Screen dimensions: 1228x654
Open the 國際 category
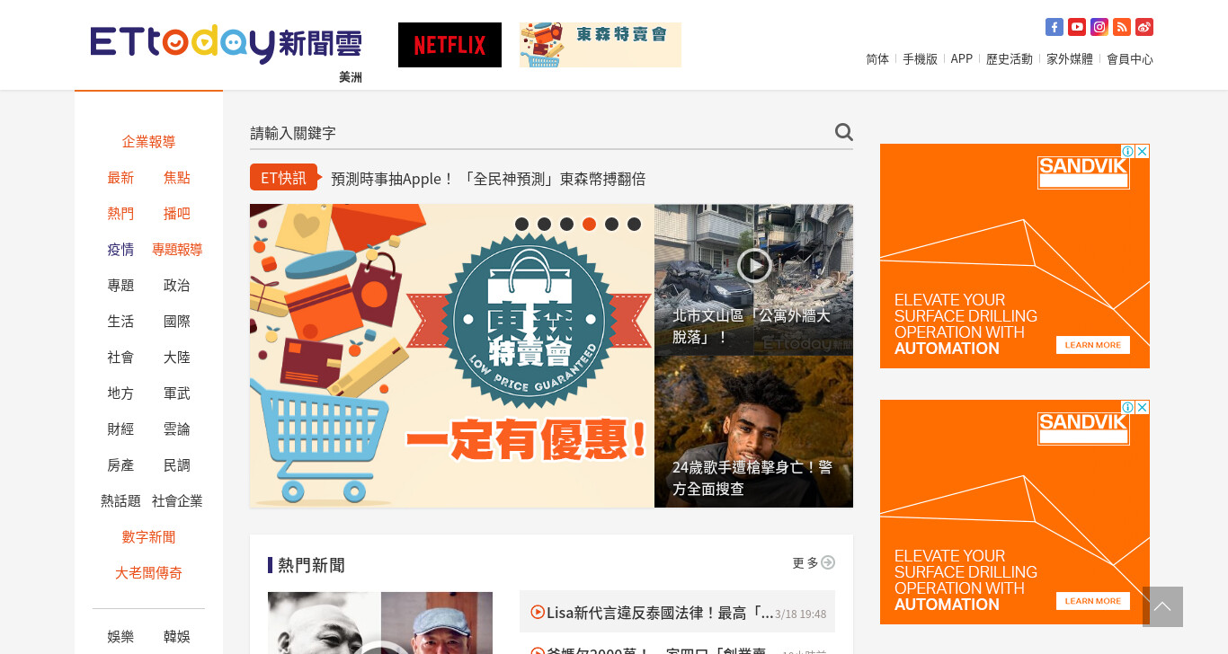point(177,321)
